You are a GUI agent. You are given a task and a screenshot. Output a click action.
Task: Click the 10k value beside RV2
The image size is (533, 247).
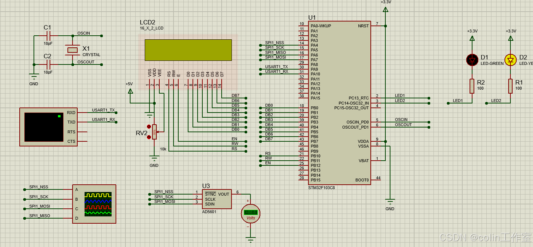163,149
